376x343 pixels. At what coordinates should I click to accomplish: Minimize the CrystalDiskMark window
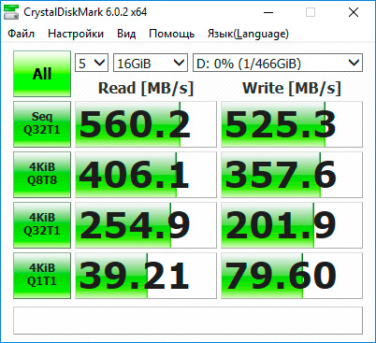click(x=268, y=12)
